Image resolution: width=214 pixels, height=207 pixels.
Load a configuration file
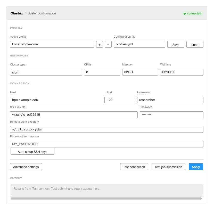[195, 45]
